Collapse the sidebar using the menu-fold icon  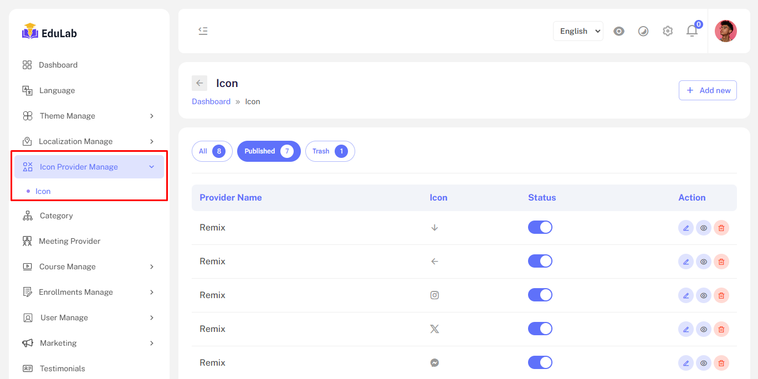[203, 31]
